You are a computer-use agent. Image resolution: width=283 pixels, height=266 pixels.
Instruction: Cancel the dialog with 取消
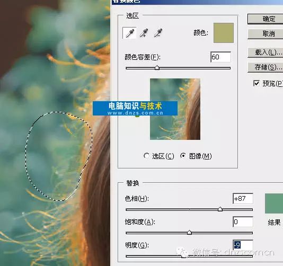(266, 34)
